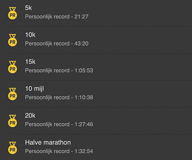Image resolution: width=192 pixels, height=160 pixels.
Task: Open the 5k record title
Action: (x=28, y=8)
